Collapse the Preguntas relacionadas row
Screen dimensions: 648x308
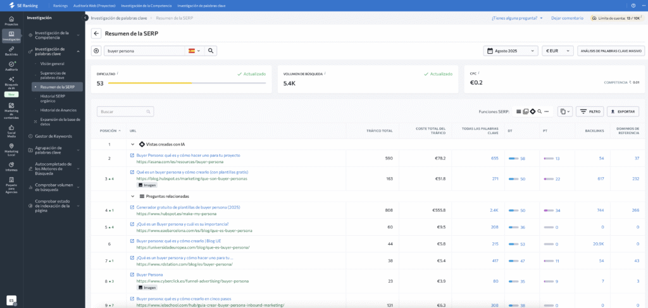point(133,196)
